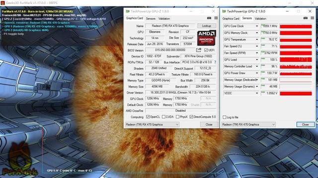Click the GPU Power Draw red graph bar
The image size is (318, 178).
click(x=296, y=73)
